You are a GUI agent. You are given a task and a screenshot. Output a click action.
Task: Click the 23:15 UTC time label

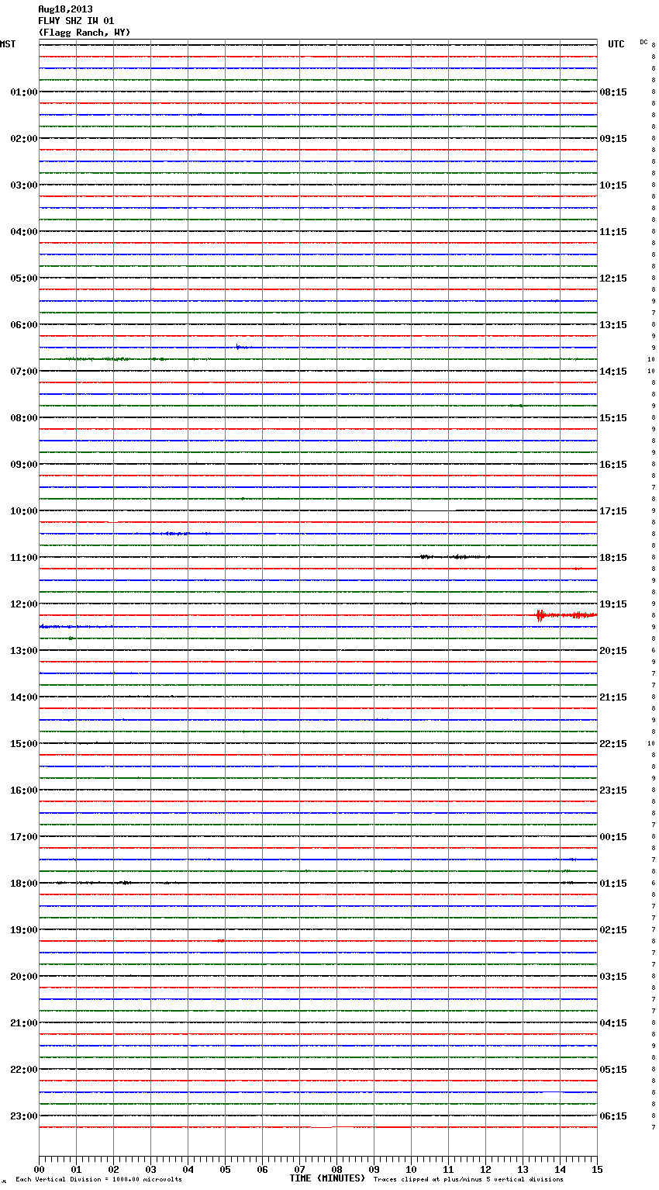coord(613,790)
